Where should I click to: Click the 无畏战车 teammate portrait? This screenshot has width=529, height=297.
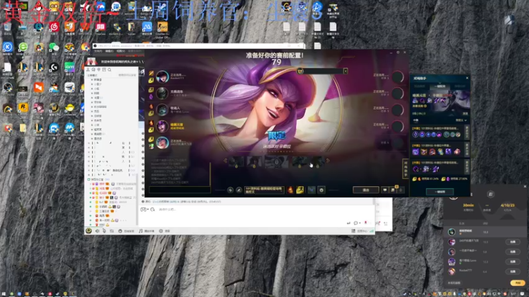click(162, 93)
